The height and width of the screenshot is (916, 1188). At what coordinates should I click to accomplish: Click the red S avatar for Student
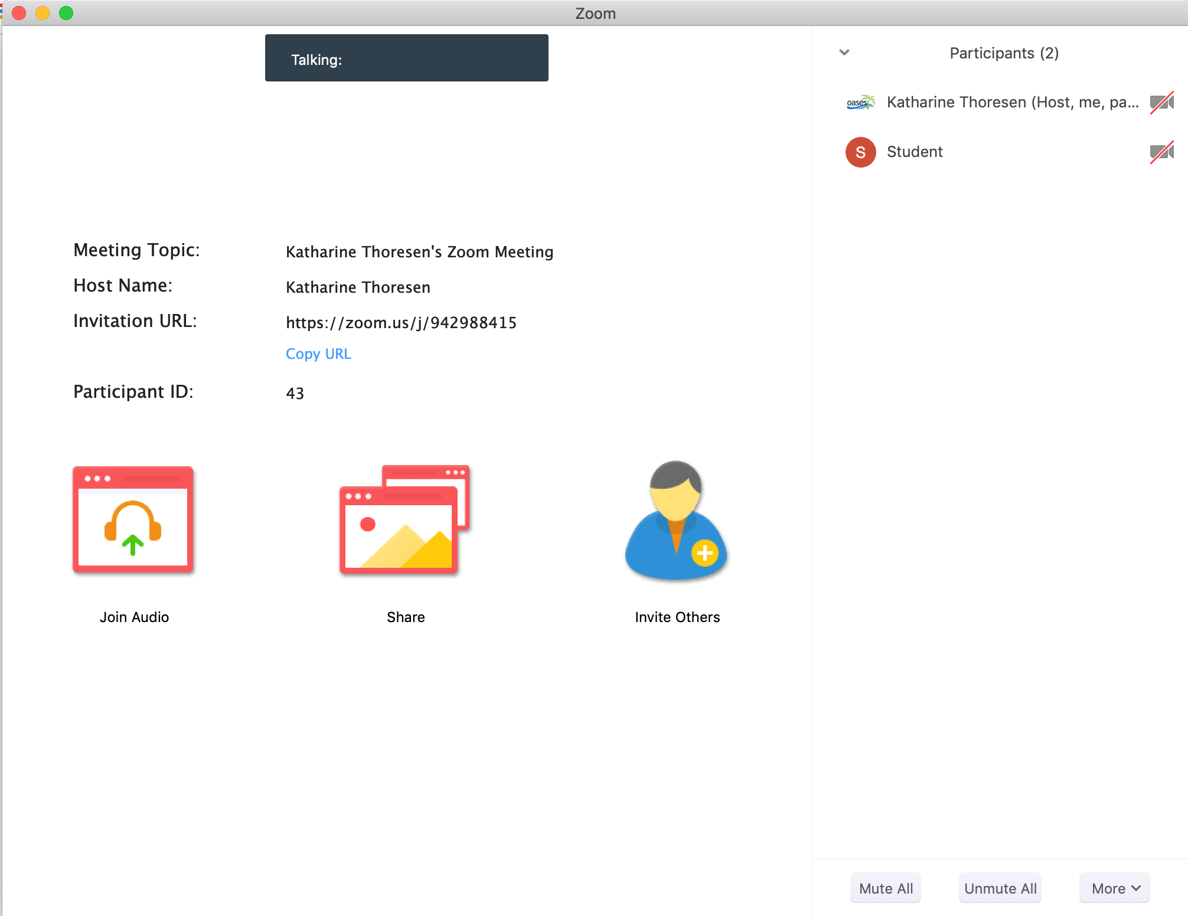[x=860, y=152]
